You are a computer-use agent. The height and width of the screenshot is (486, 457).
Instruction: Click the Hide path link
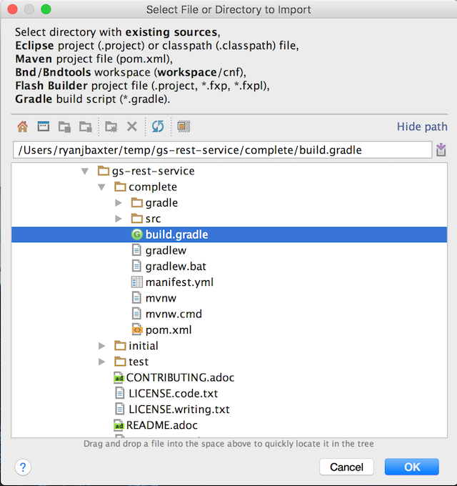(422, 127)
